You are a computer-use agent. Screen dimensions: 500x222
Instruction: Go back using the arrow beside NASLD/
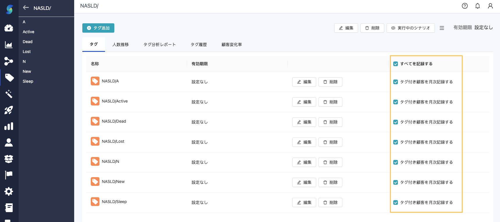26,8
